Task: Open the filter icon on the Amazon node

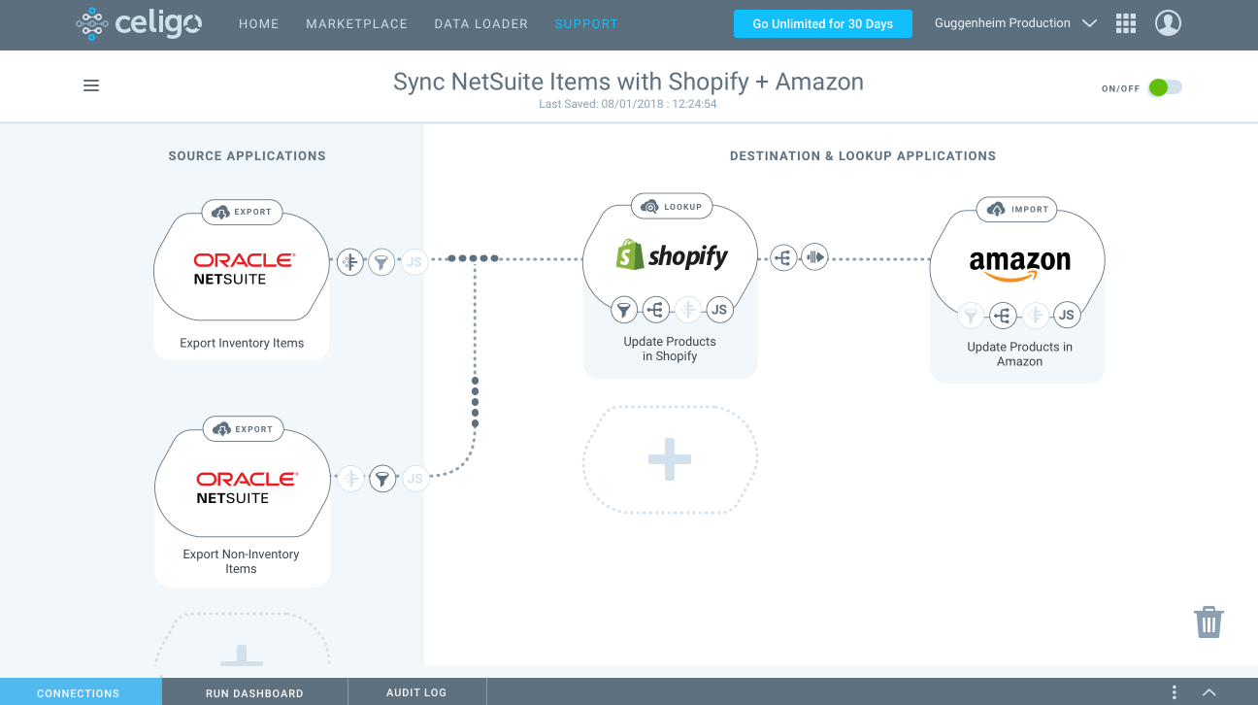Action: (971, 315)
